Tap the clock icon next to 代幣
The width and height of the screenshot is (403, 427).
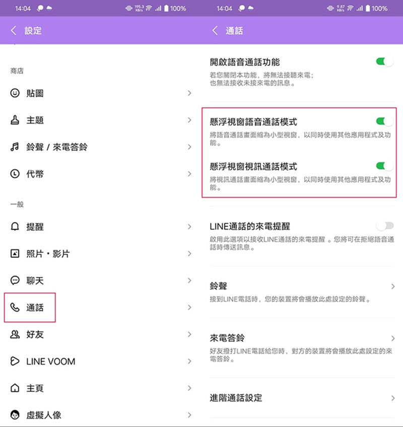(x=15, y=174)
